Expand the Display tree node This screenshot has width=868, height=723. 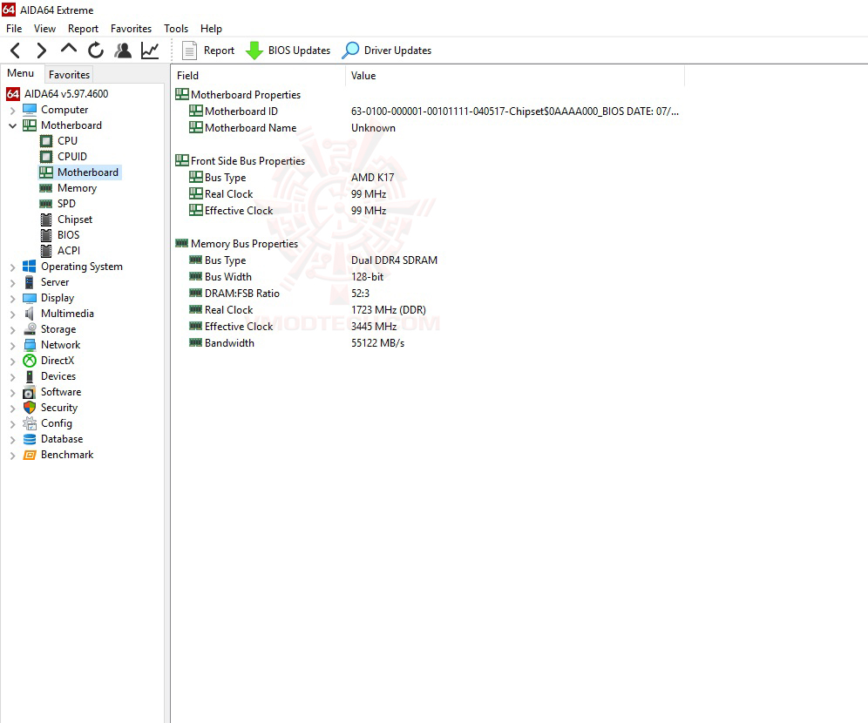(13, 299)
